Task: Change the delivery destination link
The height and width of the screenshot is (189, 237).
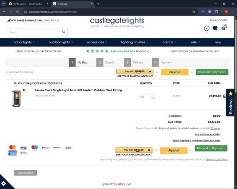Action: tap(216, 128)
